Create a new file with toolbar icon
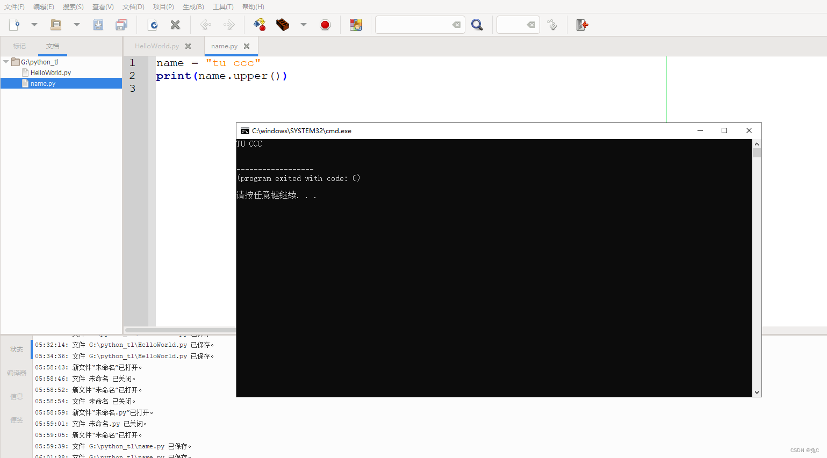Viewport: 827px width, 458px height. 15,25
